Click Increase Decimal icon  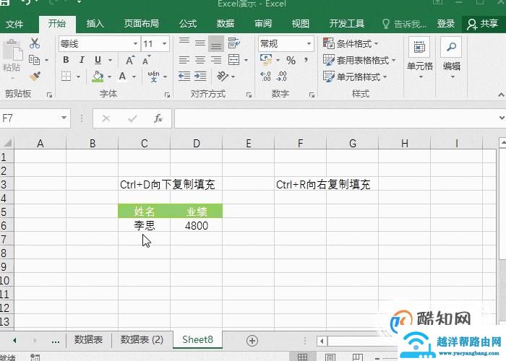pyautogui.click(x=265, y=77)
